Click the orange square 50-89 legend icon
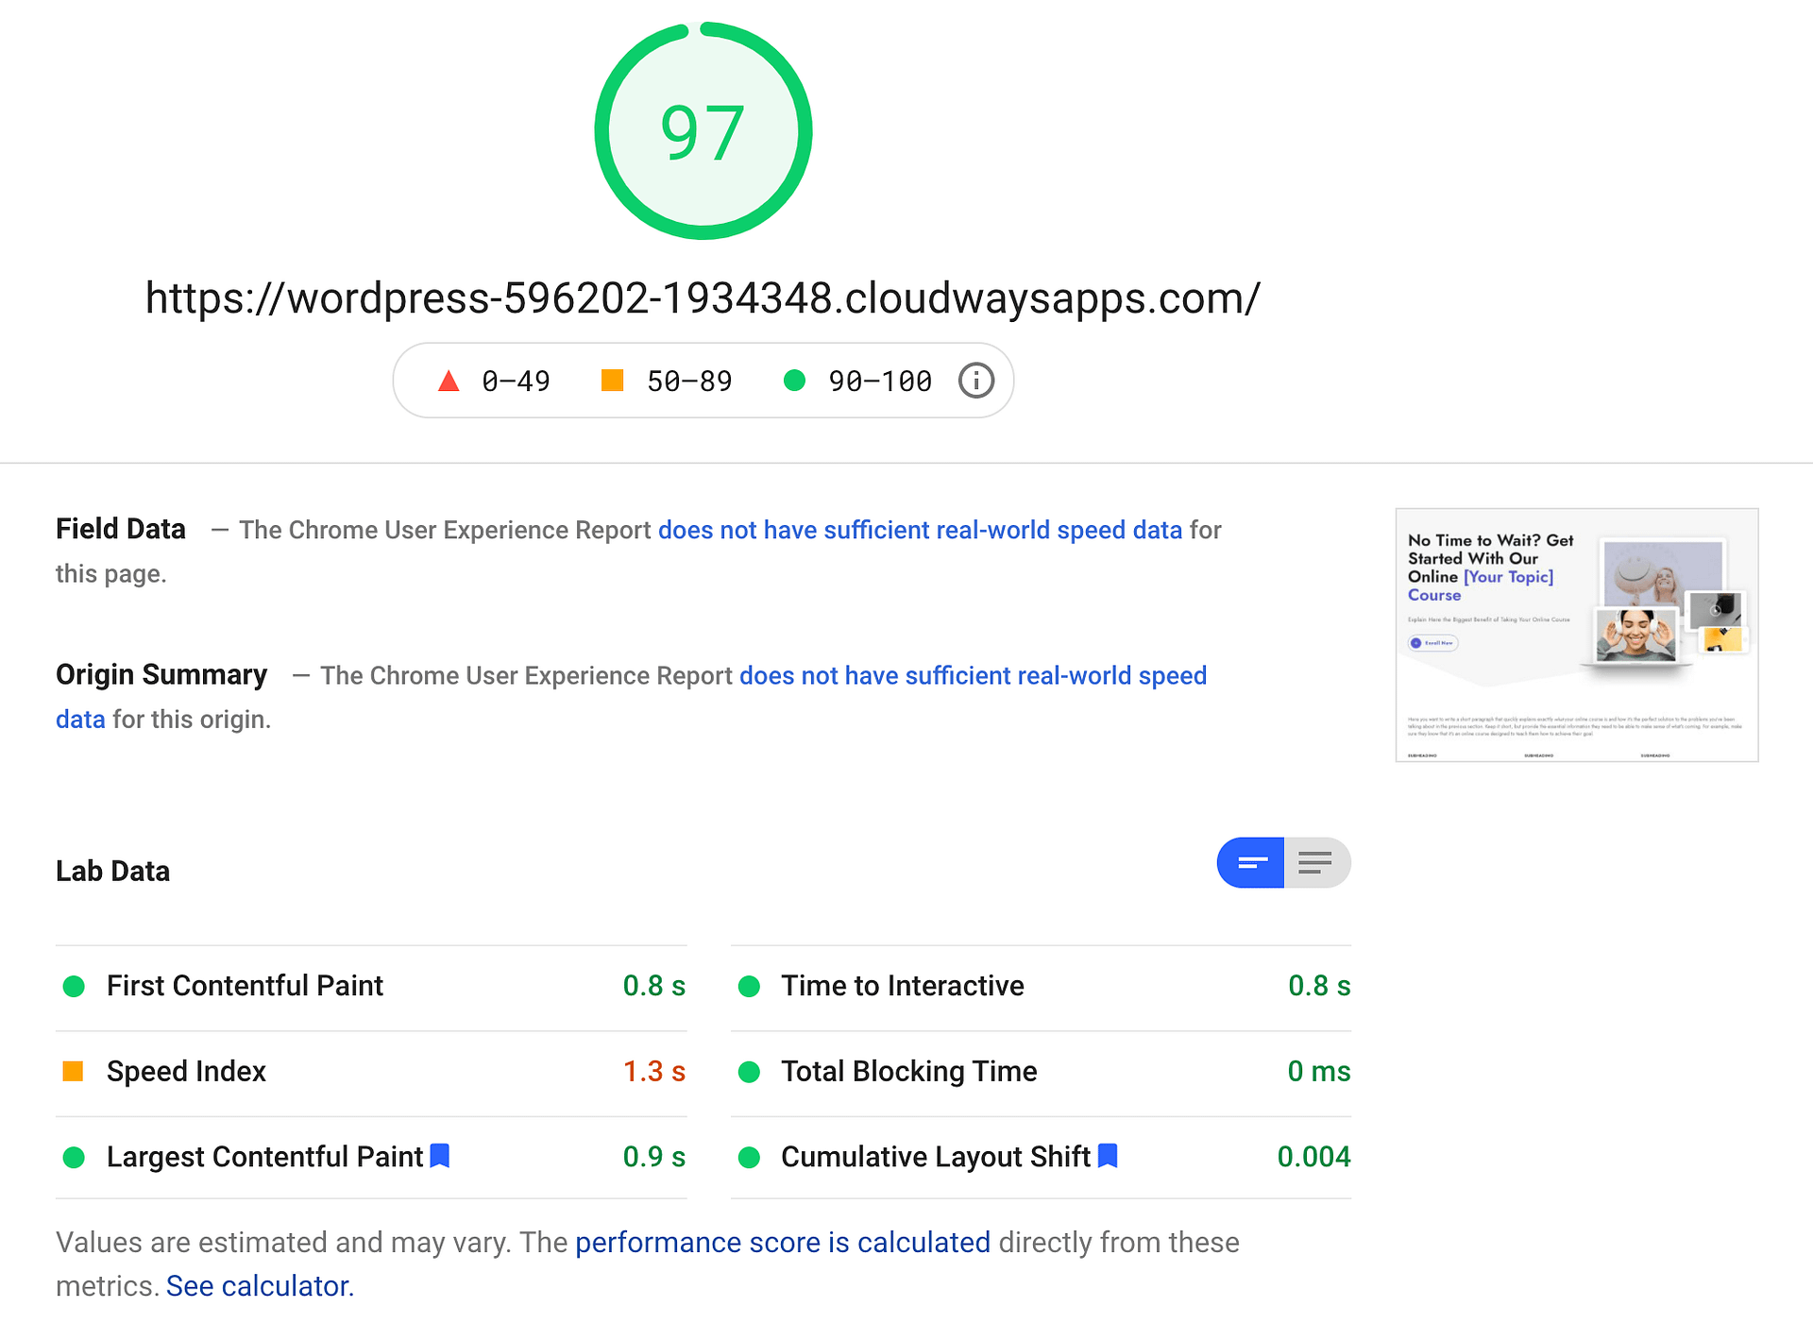Image resolution: width=1813 pixels, height=1323 pixels. click(x=612, y=380)
